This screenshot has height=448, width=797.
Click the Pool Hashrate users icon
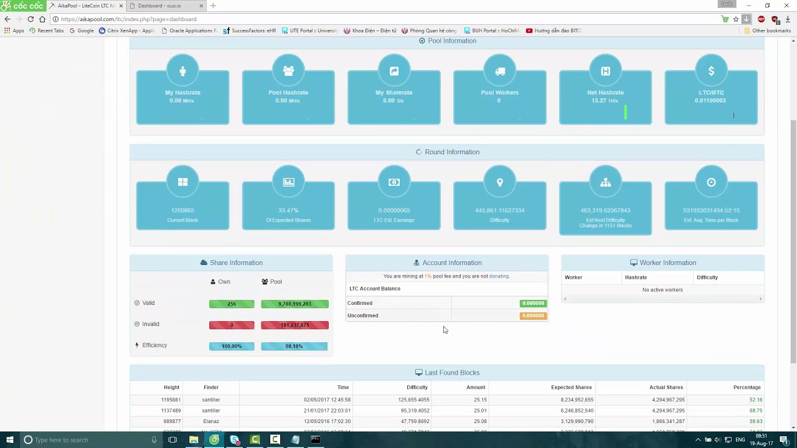pyautogui.click(x=288, y=71)
